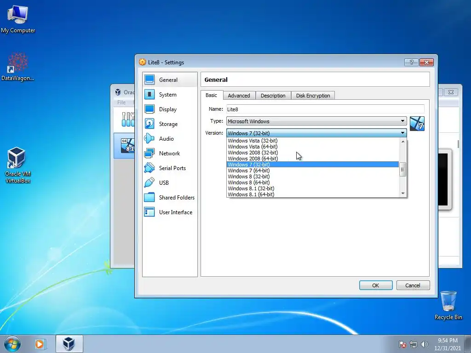Screen dimensions: 471x353
Task: Select Windows 7 (64-bit) in version list
Action: click(x=312, y=171)
